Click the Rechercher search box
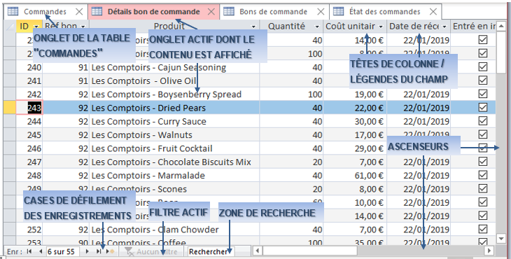 click(x=211, y=251)
